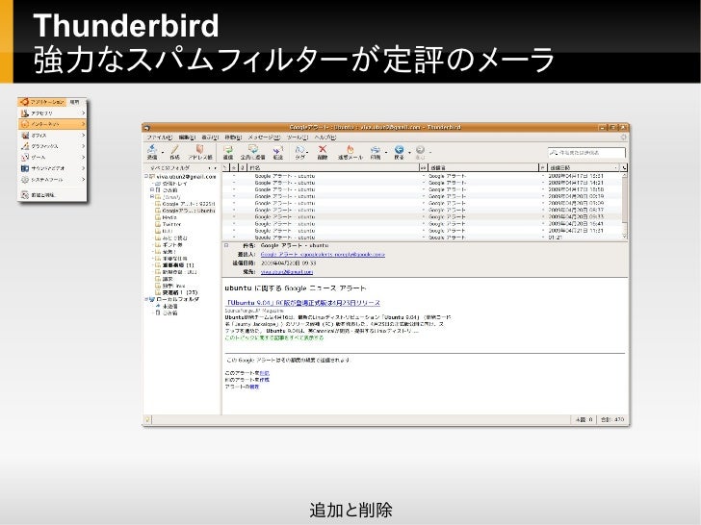Collapse the viva.ubun2@gmail.com account tree
Viewport: 701px width, 525px height.
[146, 177]
